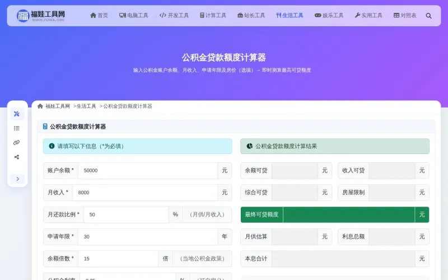Click the tools icon in left sidebar
Screen dimensions: 448x280
pos(17,114)
